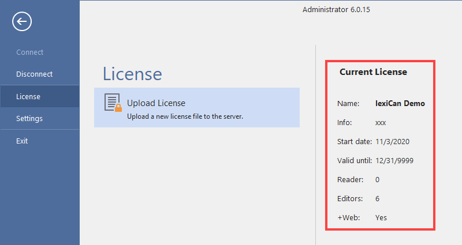The width and height of the screenshot is (462, 245).
Task: Choose Disconnect in the sidebar
Action: click(x=34, y=74)
